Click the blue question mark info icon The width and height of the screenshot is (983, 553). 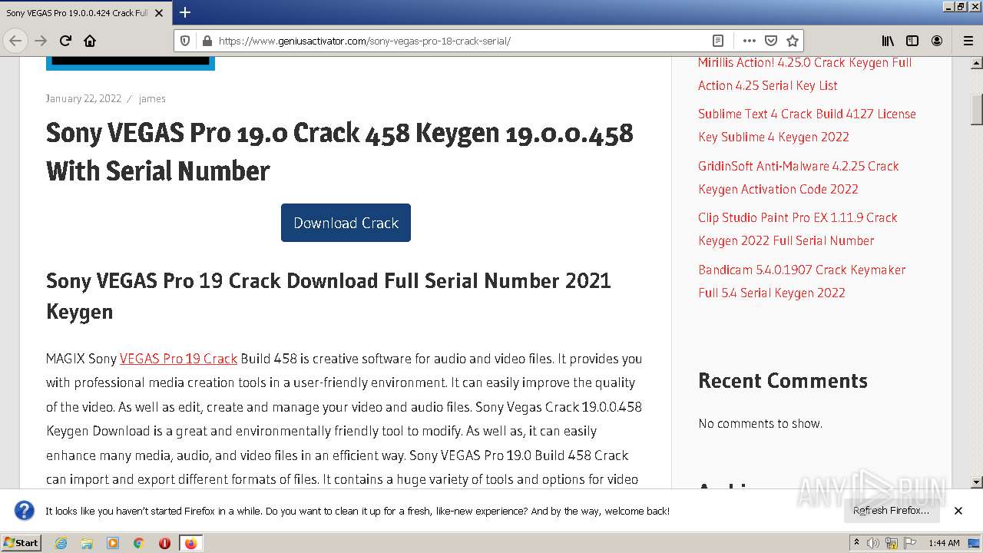point(25,511)
